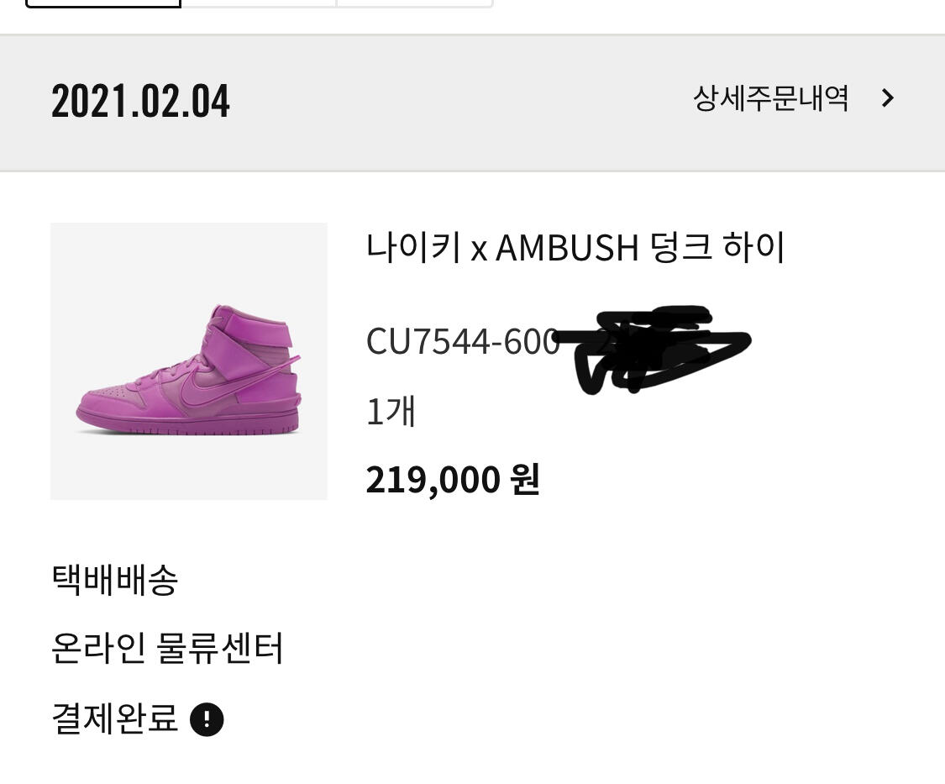Click the right chevron beside 상세주문내역
This screenshot has width=945, height=784.
click(x=887, y=98)
